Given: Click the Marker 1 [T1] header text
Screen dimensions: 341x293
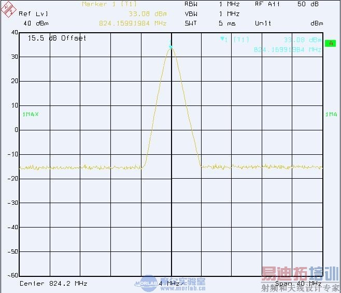Looking at the screenshot, I should (109, 4).
